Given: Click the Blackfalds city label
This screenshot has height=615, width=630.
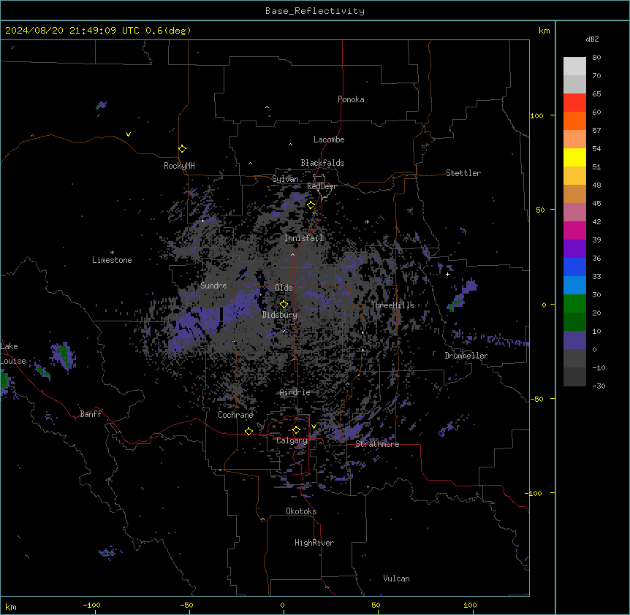Looking at the screenshot, I should coord(322,163).
